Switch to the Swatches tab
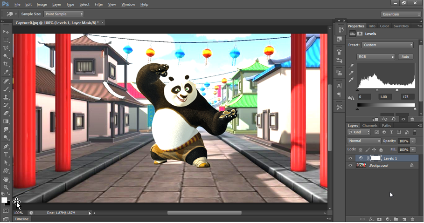The height and width of the screenshot is (223, 424). 401,26
